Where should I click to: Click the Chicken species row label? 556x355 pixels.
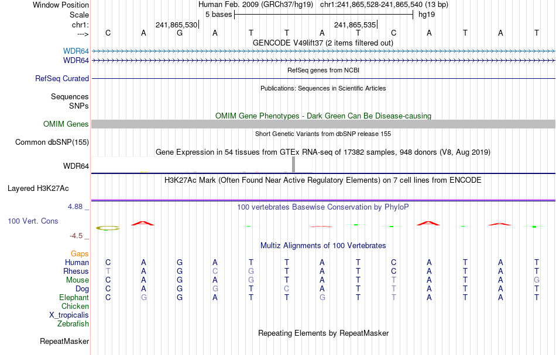pyautogui.click(x=75, y=306)
